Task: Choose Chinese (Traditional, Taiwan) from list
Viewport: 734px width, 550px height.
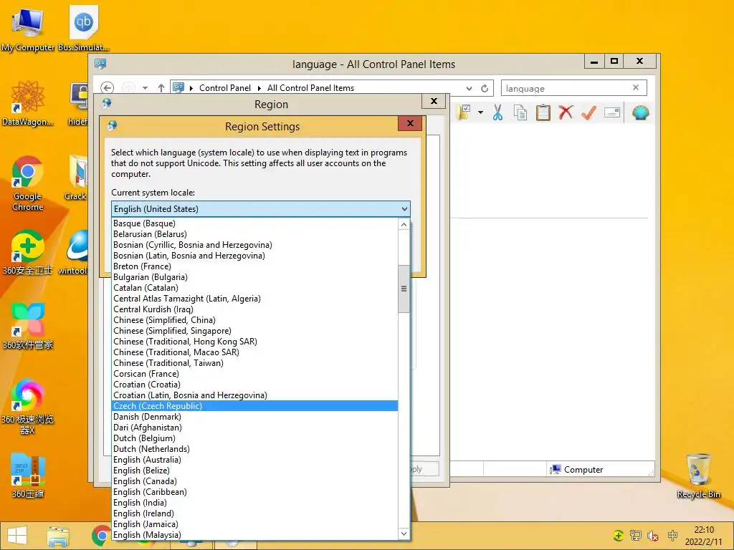Action: click(254, 363)
